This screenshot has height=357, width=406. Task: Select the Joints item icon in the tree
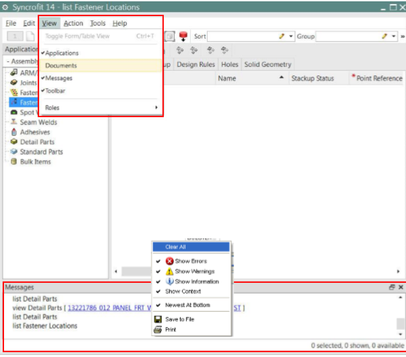13,83
